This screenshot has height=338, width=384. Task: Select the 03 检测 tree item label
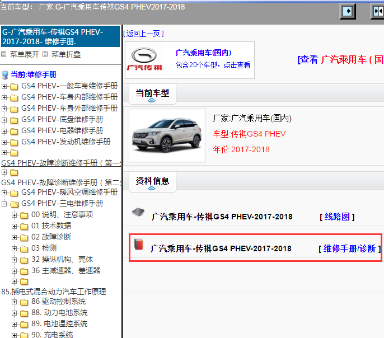tap(44, 248)
